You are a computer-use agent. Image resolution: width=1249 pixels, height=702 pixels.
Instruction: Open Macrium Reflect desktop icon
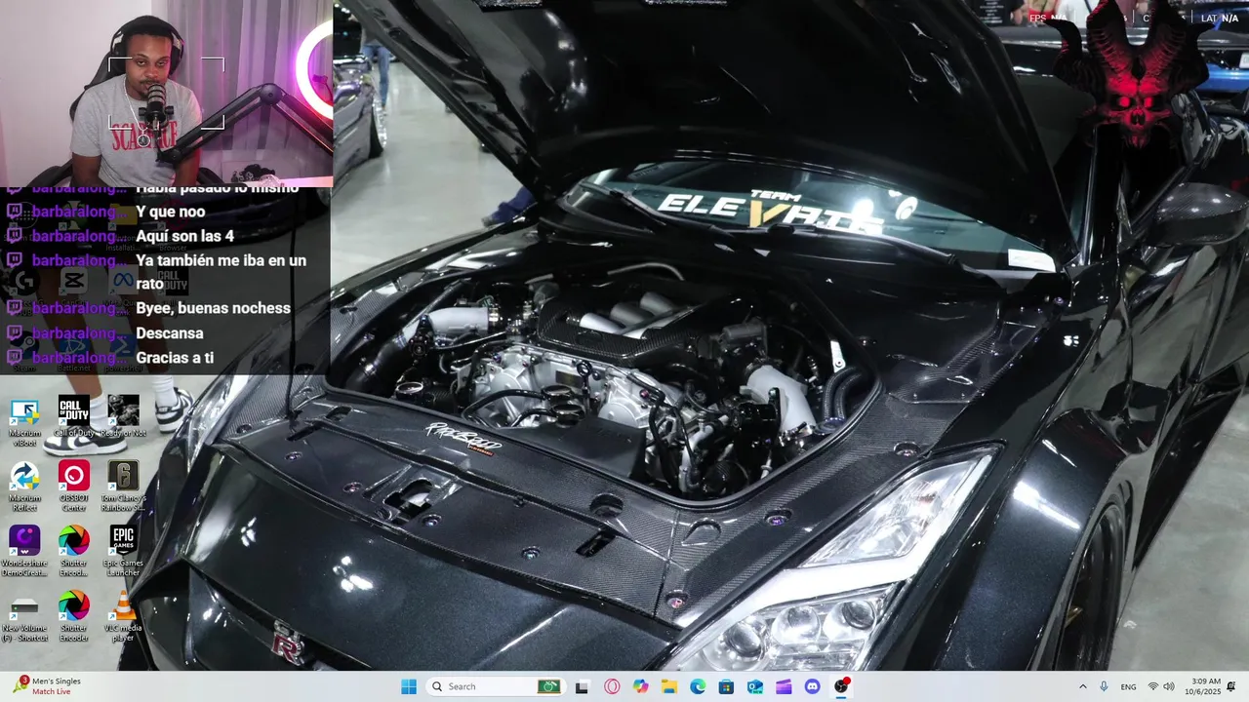[24, 486]
